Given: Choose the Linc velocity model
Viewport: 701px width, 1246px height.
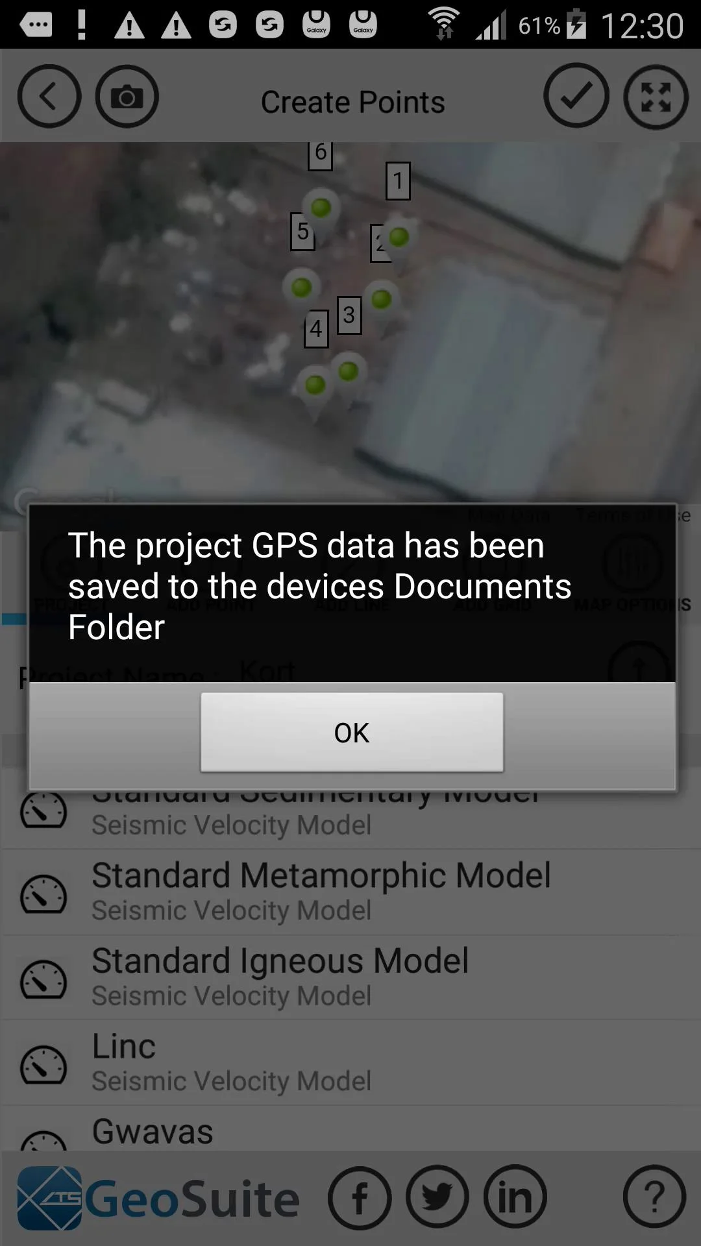Looking at the screenshot, I should coord(350,1063).
